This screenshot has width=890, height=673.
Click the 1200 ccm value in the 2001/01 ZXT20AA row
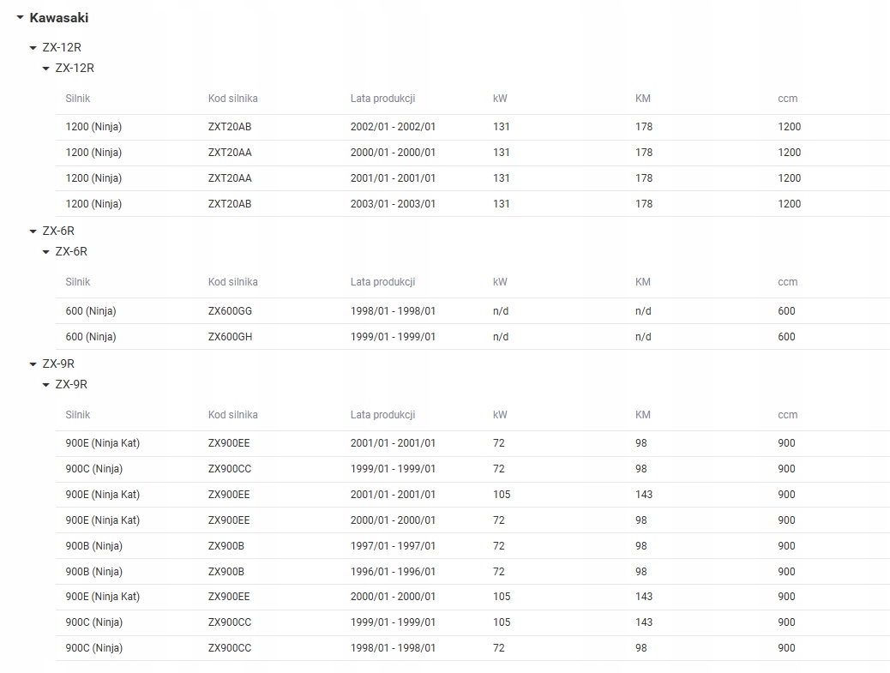pos(789,178)
